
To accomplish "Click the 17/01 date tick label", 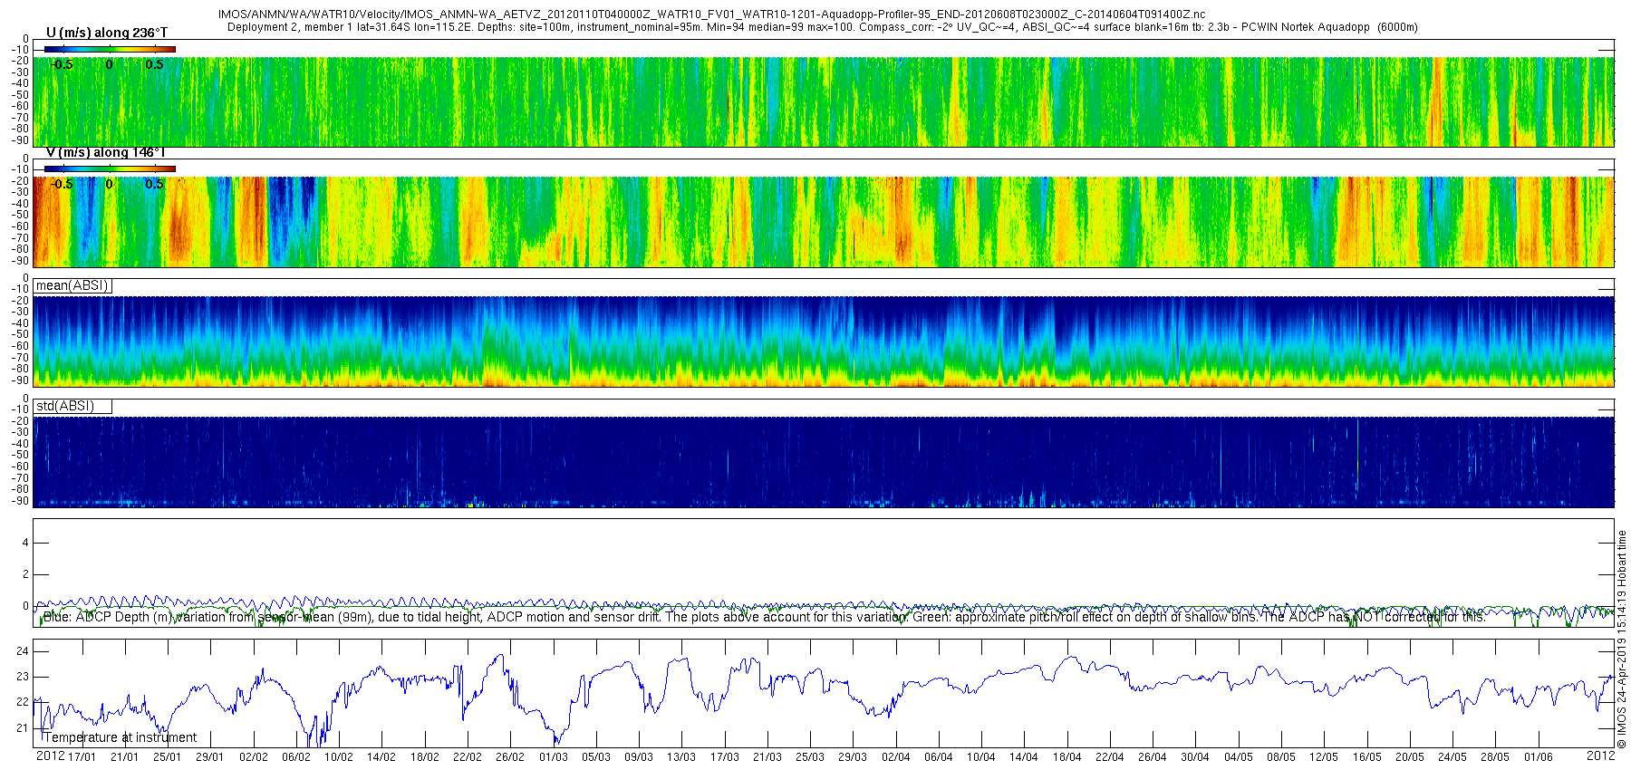I will (82, 757).
